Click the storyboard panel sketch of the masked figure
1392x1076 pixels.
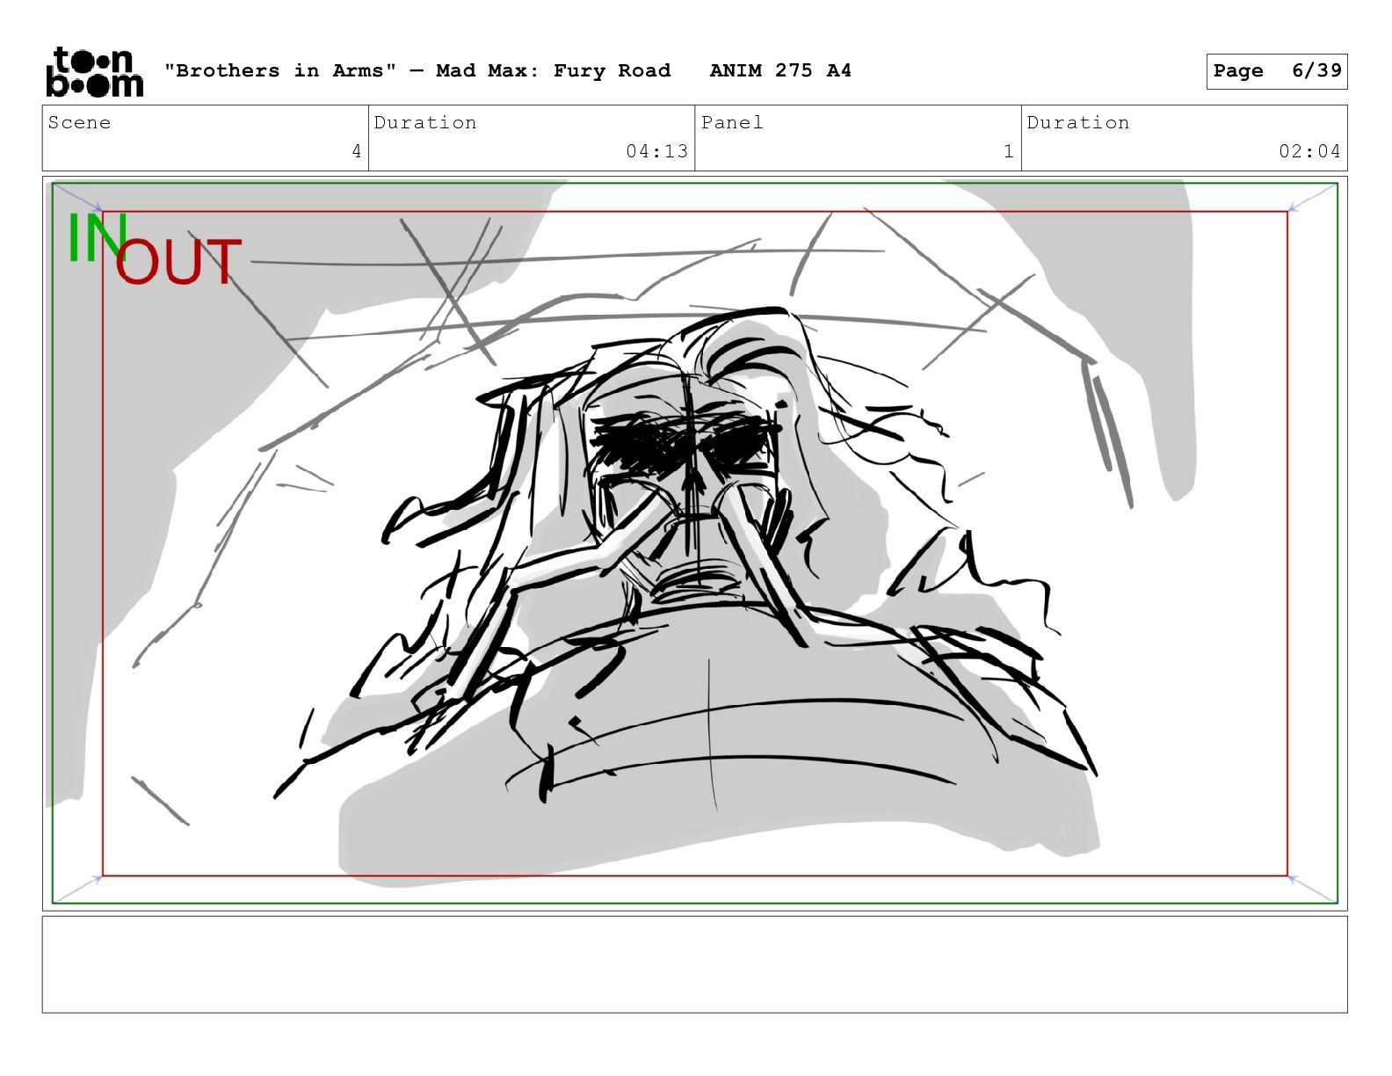pos(694,543)
